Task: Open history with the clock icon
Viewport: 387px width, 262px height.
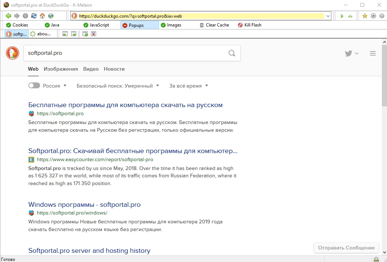Action: pos(373,16)
